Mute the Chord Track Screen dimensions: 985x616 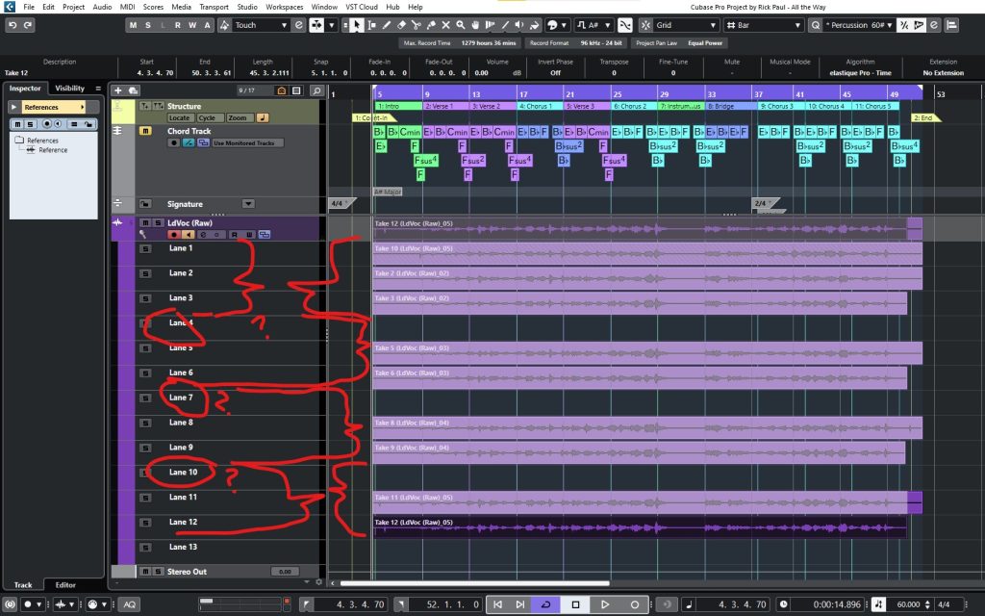pos(145,131)
